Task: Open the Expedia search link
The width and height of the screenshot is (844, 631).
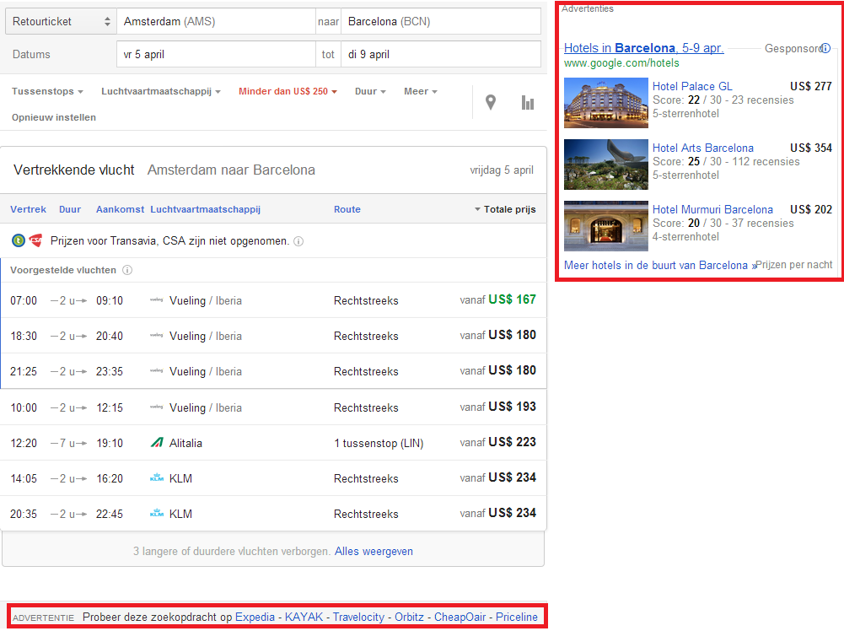Action: [255, 618]
